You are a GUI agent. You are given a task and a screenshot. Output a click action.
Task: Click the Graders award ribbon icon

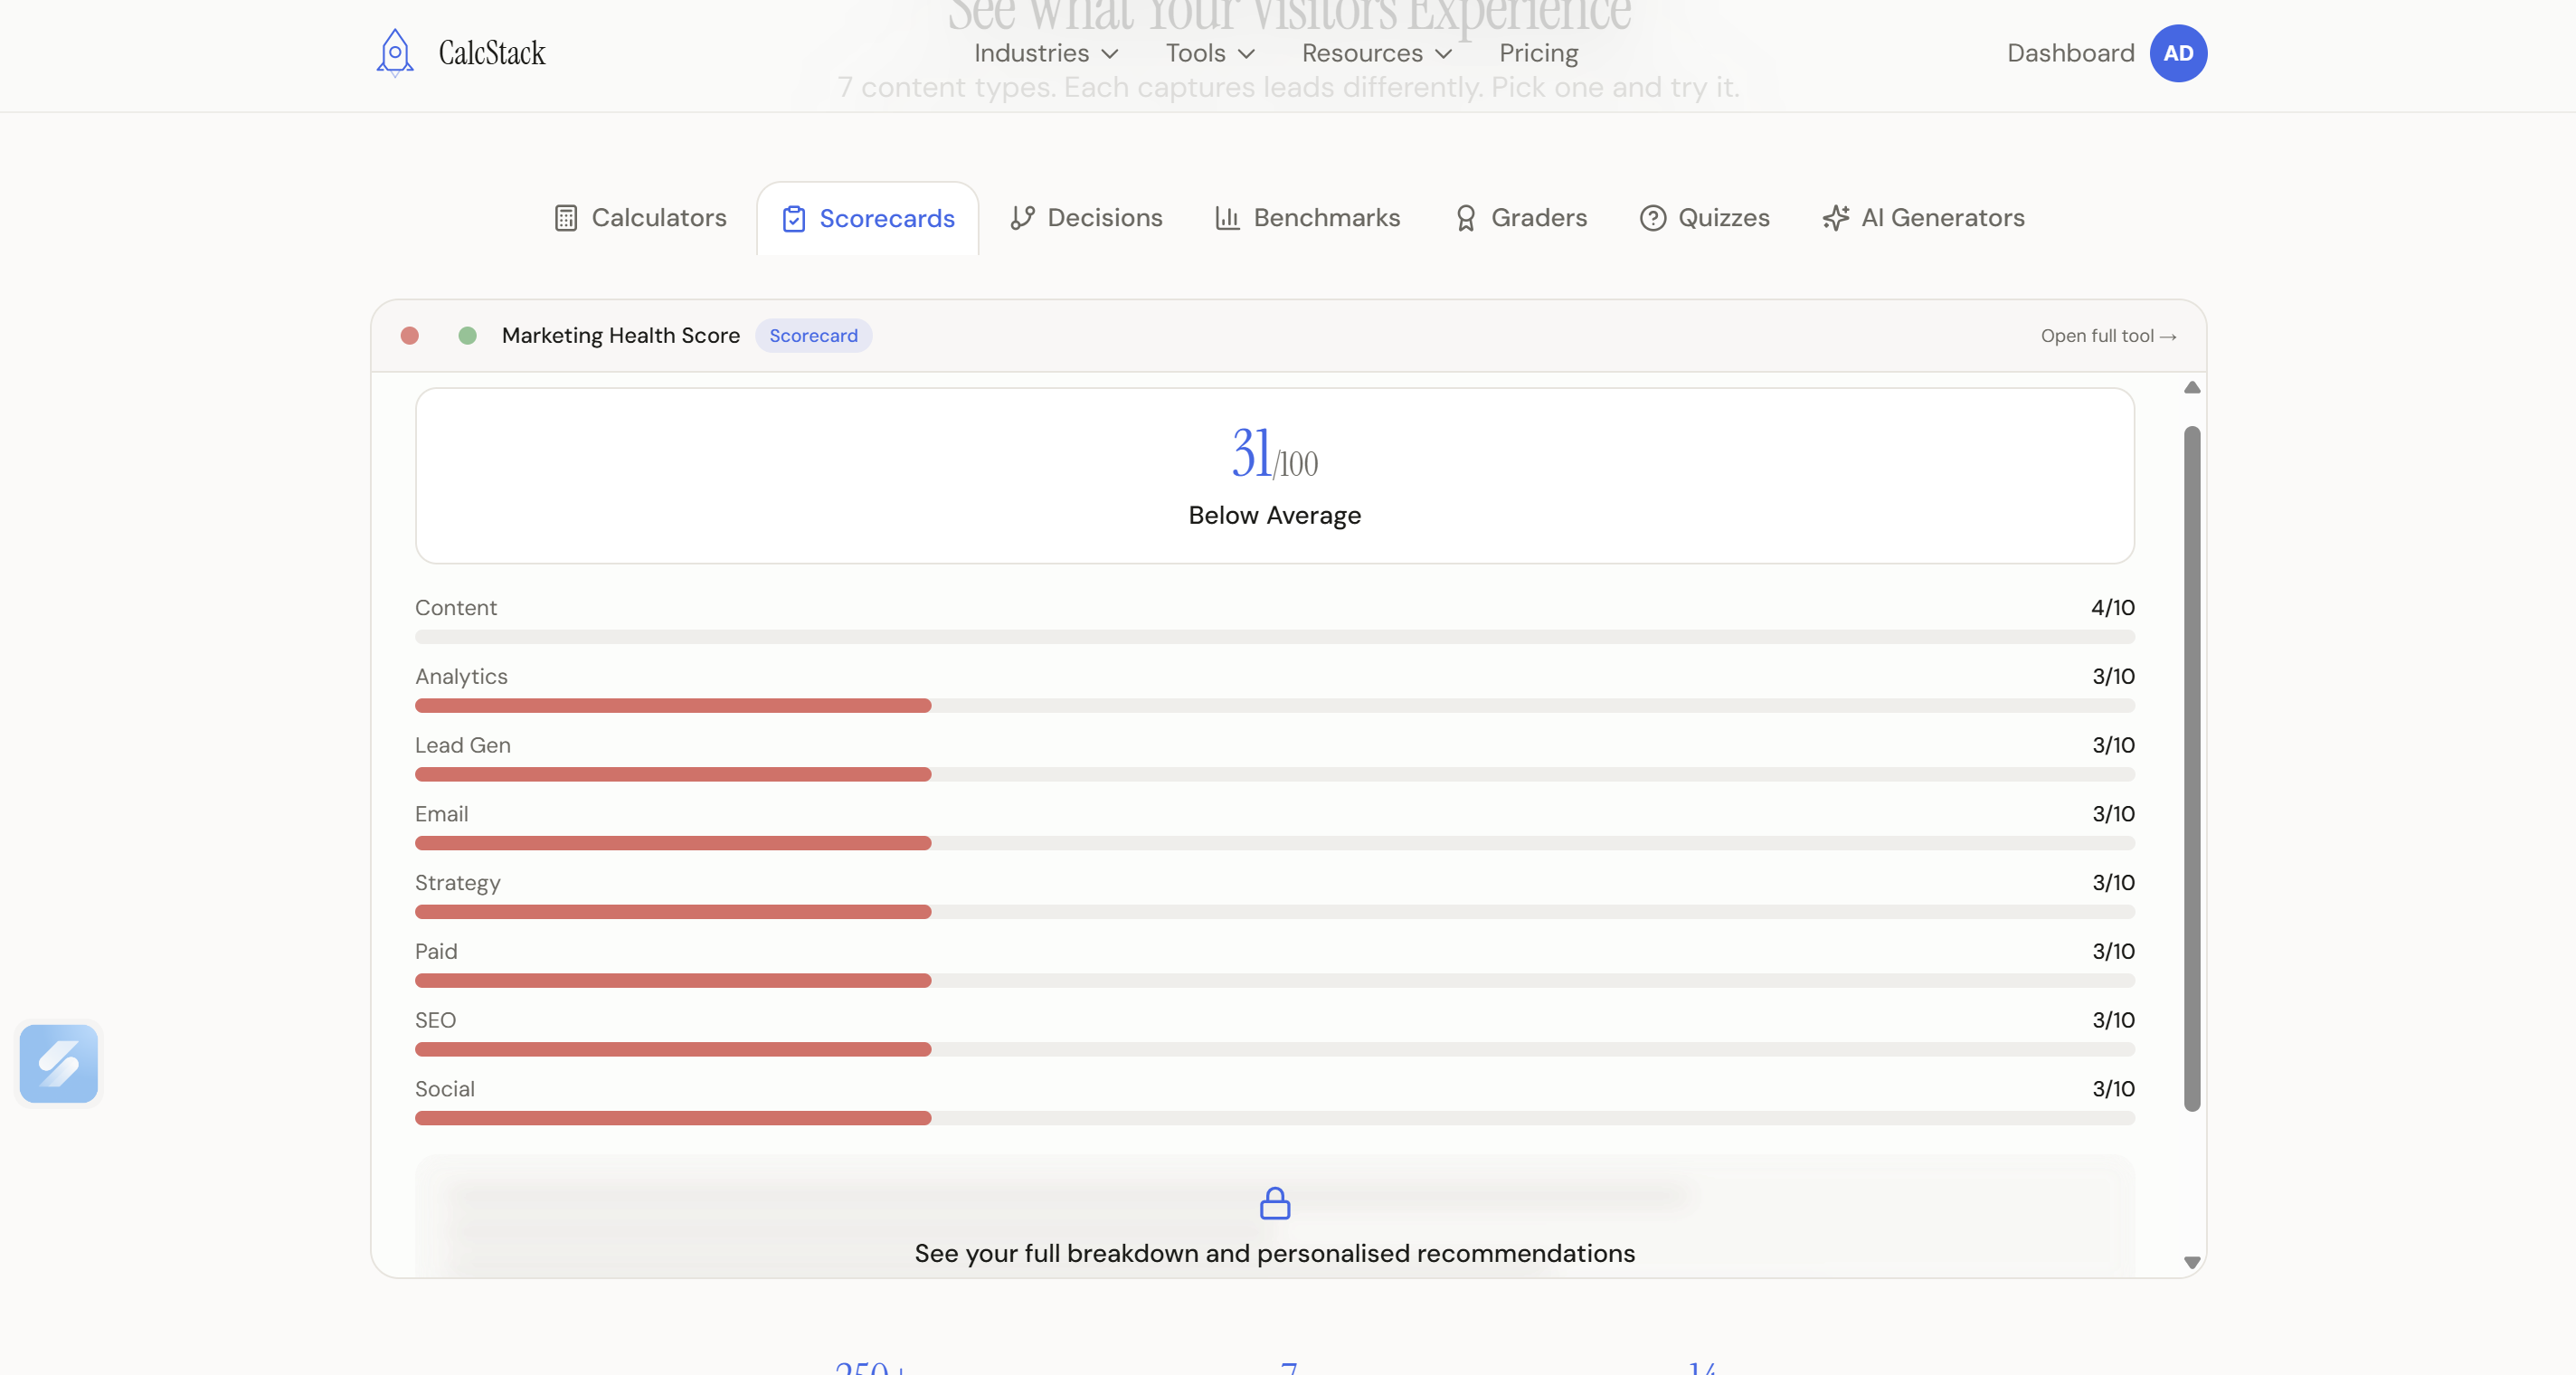(1465, 218)
